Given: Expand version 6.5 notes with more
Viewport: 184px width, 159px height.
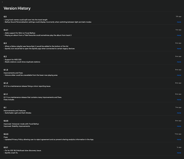Looking at the screenshot, I should coord(179,22).
